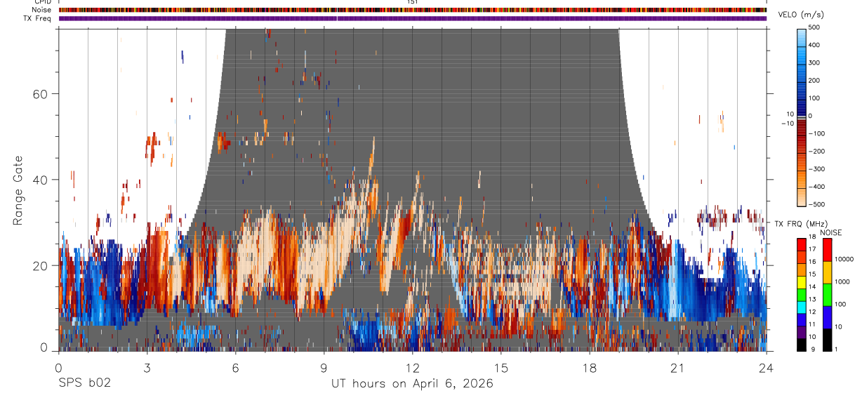Click the '-200' label on velocity scale
The image size is (862, 398).
pos(816,151)
